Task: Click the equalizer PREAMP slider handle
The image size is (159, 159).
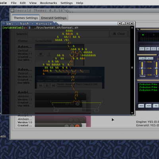Action: coord(142,68)
